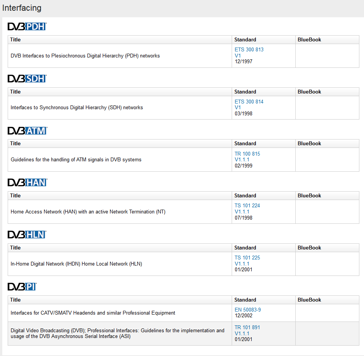This screenshot has width=364, height=356.
Task: Open the TR 100 815 ATM guidelines link
Action: click(x=247, y=154)
